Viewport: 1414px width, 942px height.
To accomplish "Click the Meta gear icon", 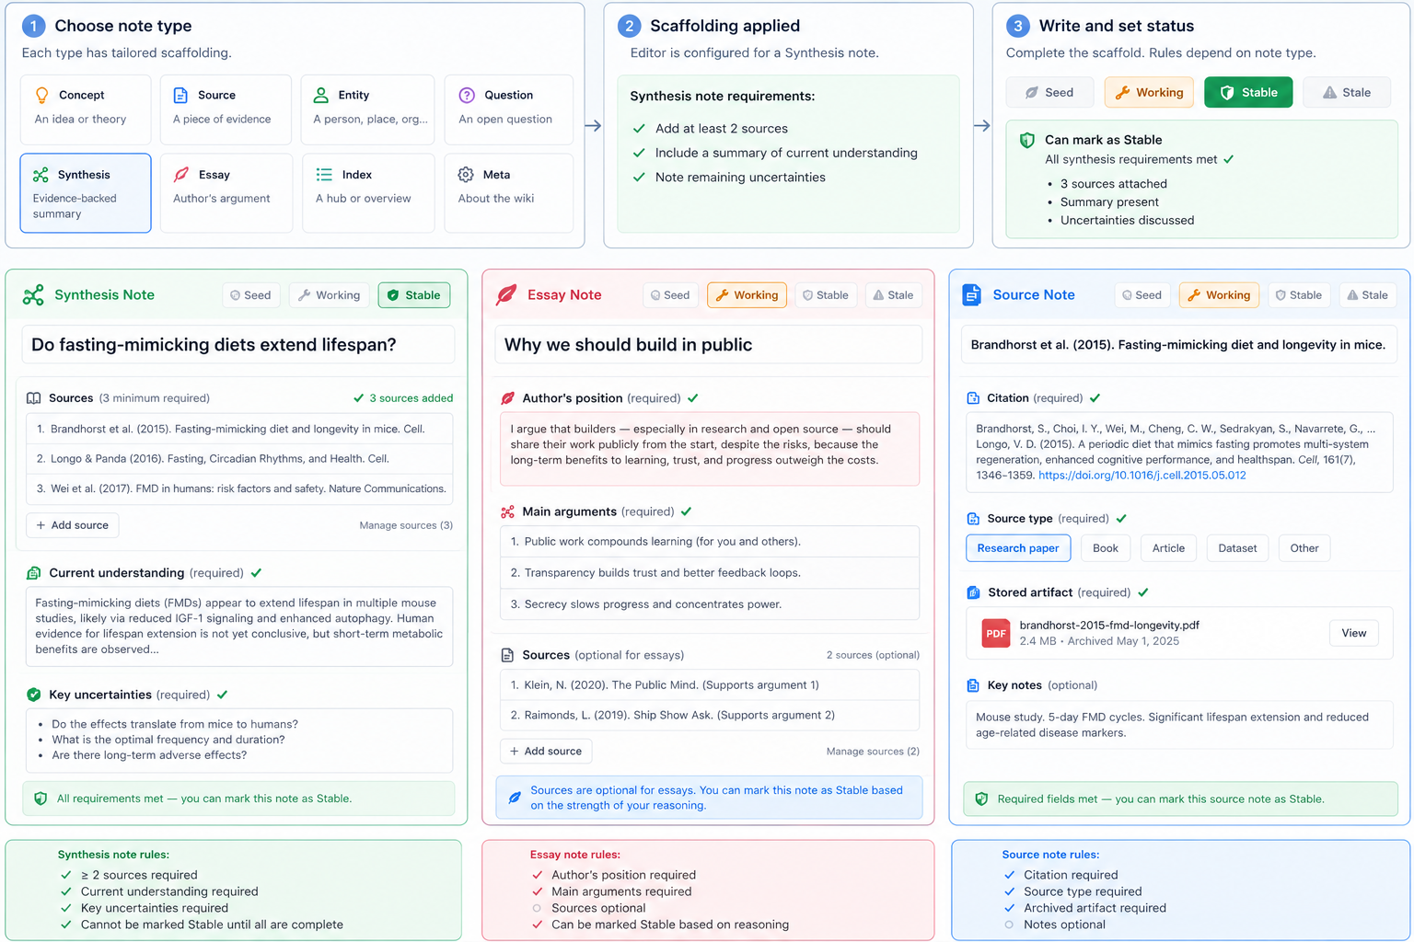I will click(466, 174).
